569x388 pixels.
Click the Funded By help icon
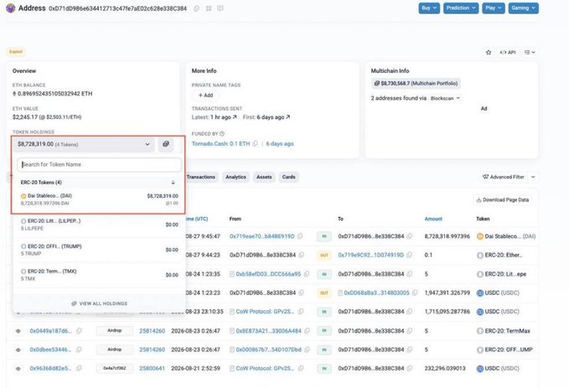(x=222, y=133)
